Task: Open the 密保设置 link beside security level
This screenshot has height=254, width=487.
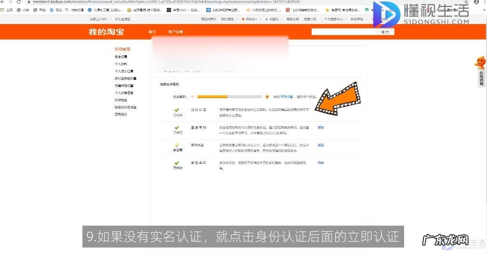Action: [286, 97]
